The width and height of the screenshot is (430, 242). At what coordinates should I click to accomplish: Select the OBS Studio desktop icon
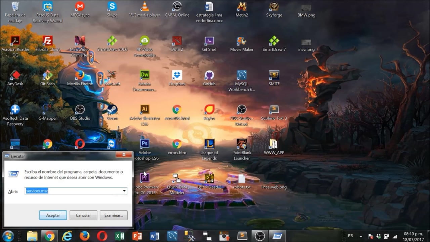click(x=80, y=113)
